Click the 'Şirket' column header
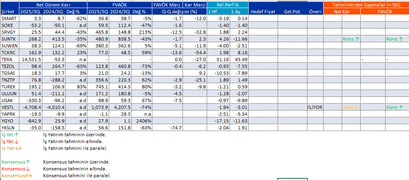Viewport: 409px width, 180px height. (9, 12)
